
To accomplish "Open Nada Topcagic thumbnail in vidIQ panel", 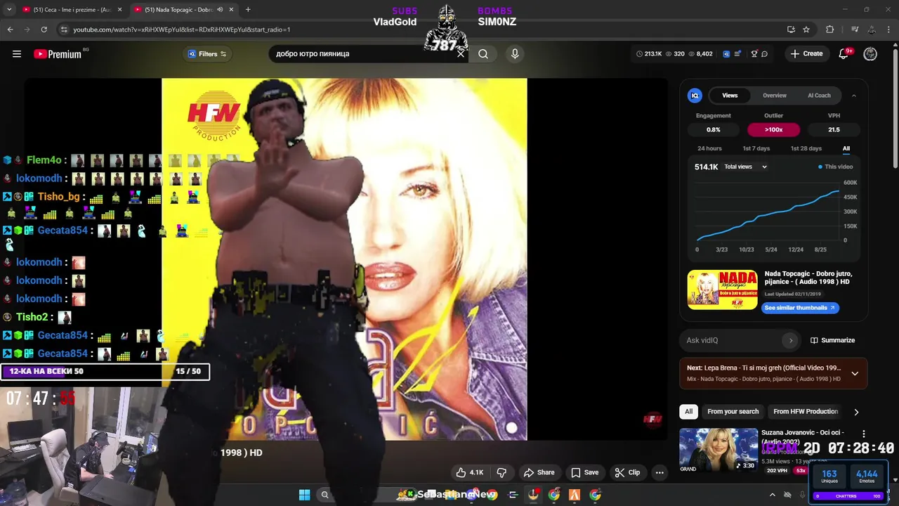I will 722,290.
